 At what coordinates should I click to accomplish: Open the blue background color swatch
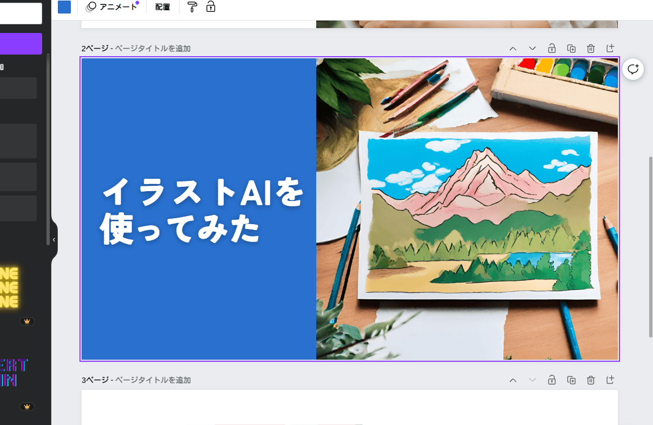64,7
